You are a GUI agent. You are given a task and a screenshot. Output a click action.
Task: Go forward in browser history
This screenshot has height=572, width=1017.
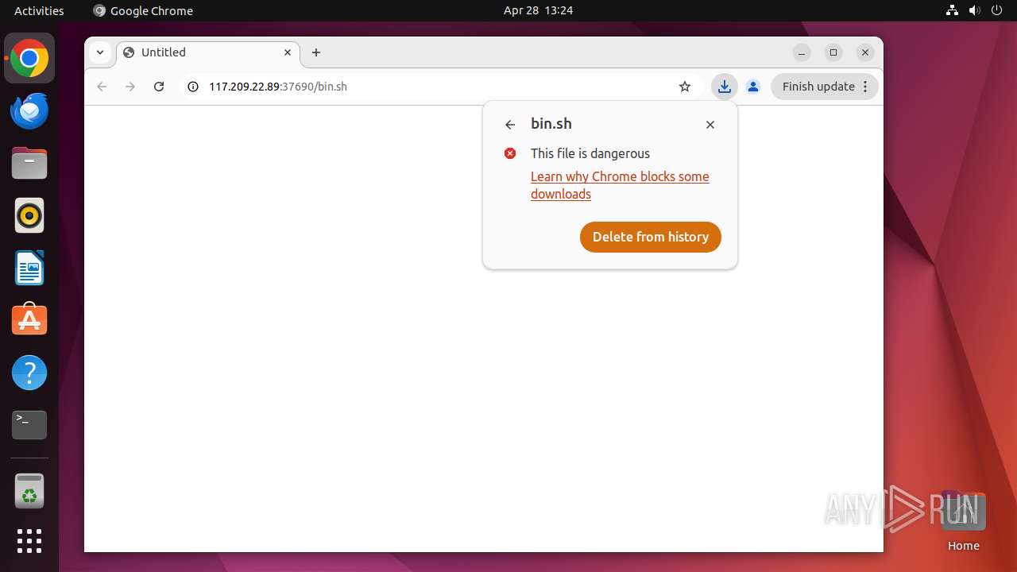click(130, 87)
